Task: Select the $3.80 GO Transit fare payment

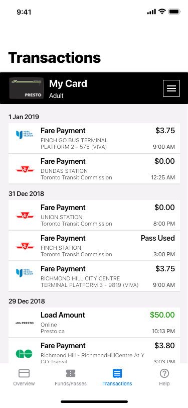Action: click(x=94, y=351)
